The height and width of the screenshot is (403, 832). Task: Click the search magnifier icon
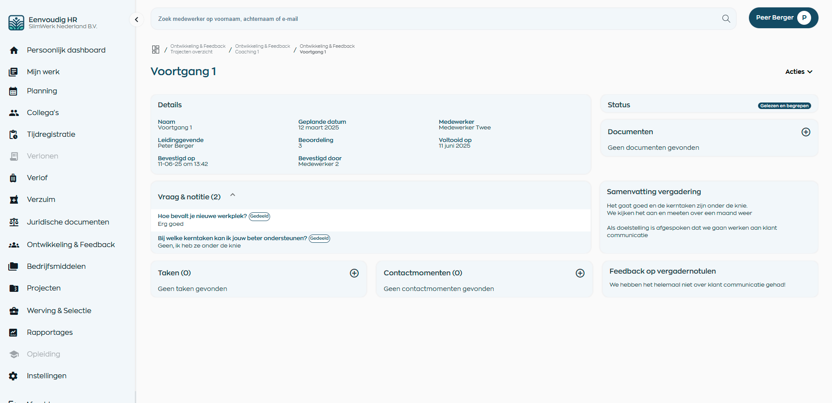pyautogui.click(x=725, y=19)
